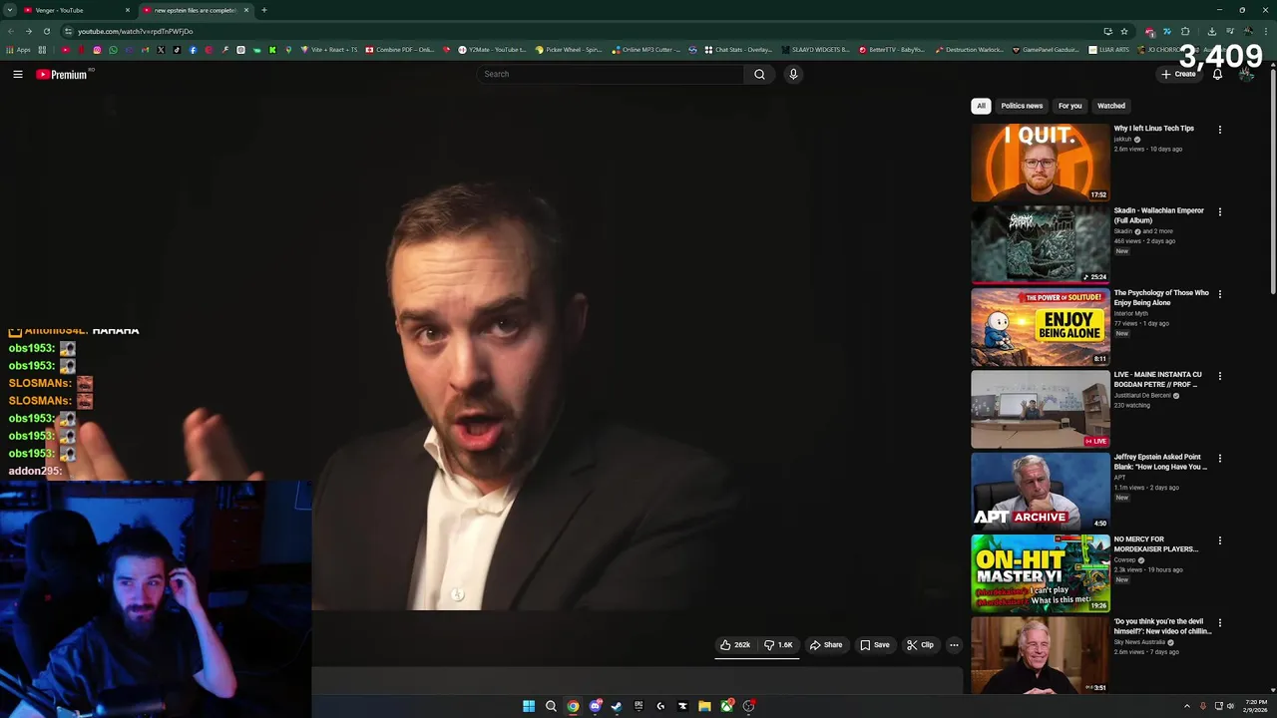Viewport: 1277px width, 718px height.
Task: Like the video with thumbs up
Action: (735, 645)
